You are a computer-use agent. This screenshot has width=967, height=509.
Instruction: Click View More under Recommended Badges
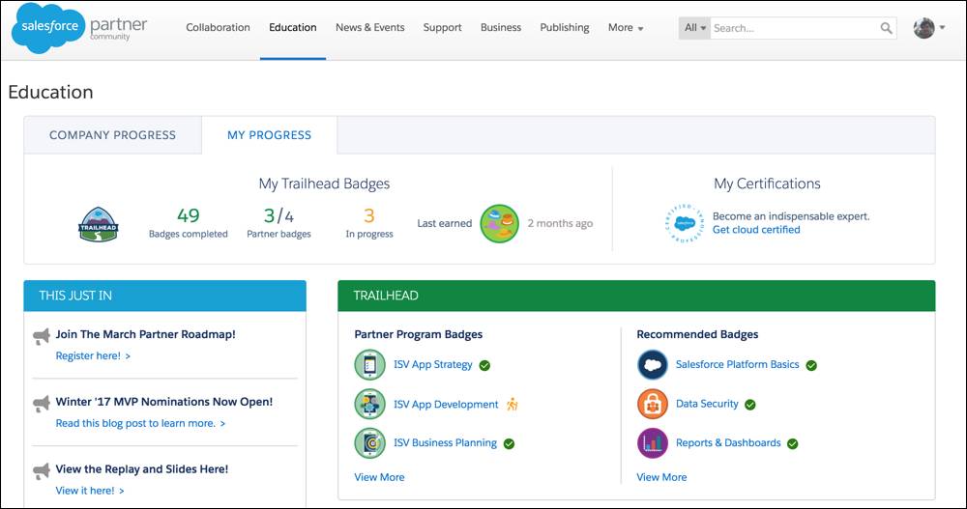tap(661, 477)
